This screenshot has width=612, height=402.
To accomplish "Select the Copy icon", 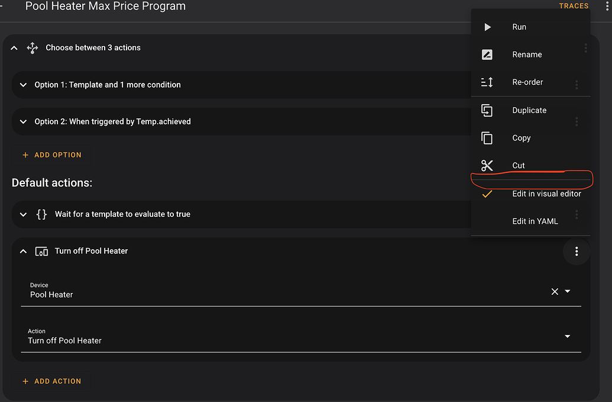I will (487, 137).
